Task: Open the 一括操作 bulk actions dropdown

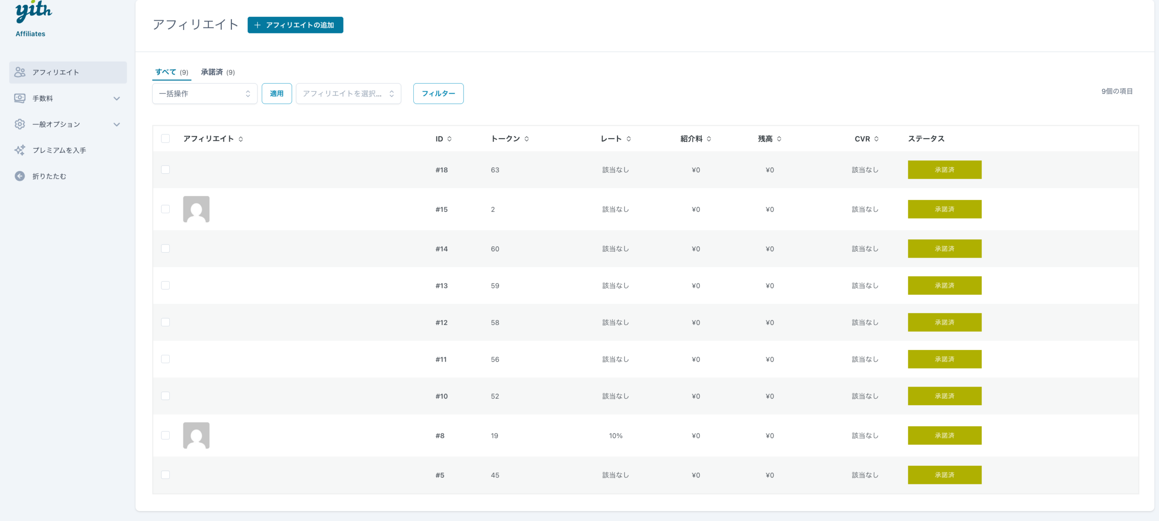Action: tap(205, 94)
